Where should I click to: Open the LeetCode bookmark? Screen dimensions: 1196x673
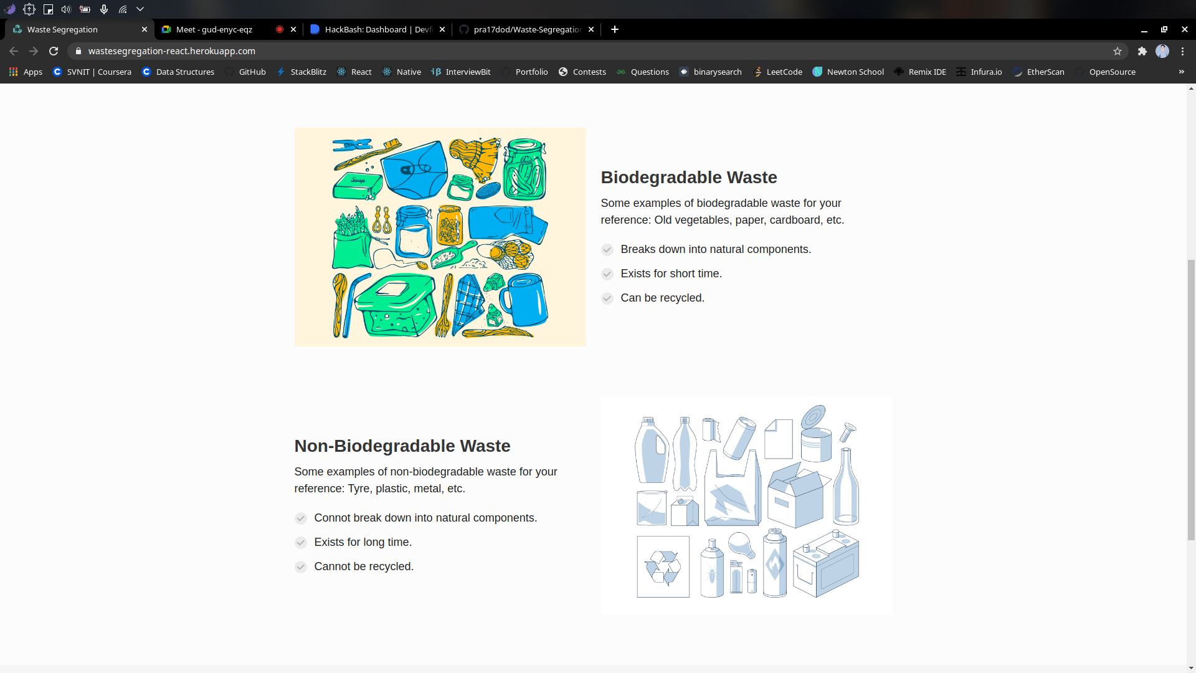[777, 72]
